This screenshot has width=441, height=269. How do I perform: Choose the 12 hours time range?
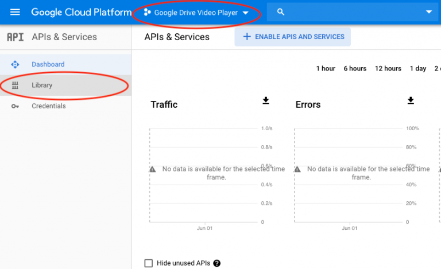click(388, 69)
